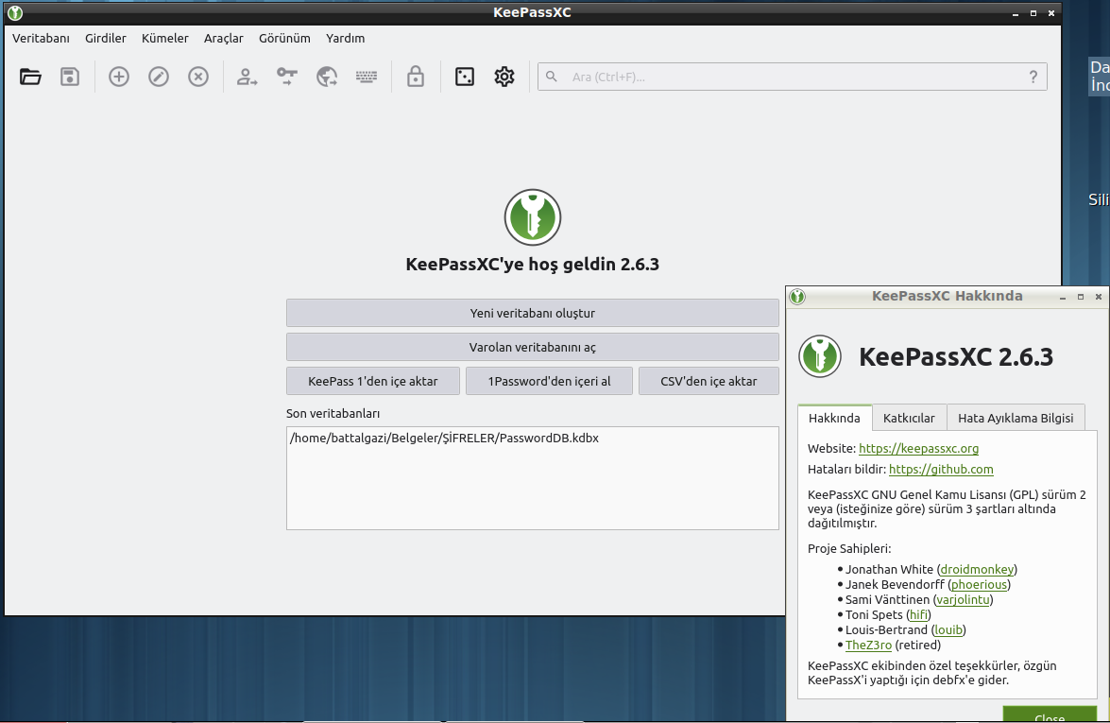
Task: Click the droidmonkey profile link
Action: click(x=977, y=569)
